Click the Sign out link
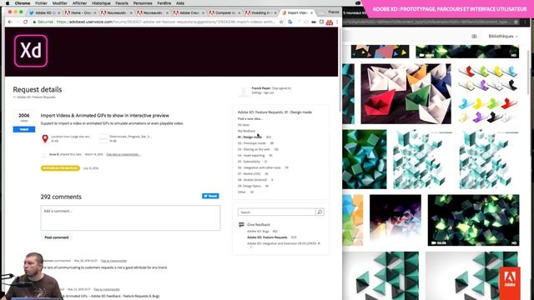This screenshot has width=534, height=300. coord(269,92)
